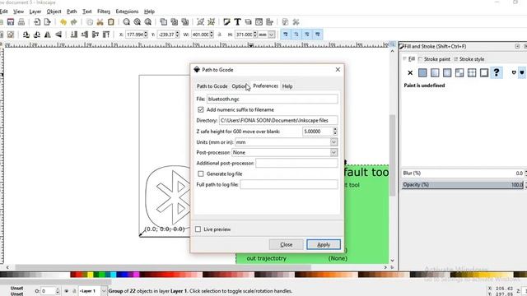This screenshot has height=296, width=527.
Task: Switch to the Help tab in the dialog
Action: point(287,86)
